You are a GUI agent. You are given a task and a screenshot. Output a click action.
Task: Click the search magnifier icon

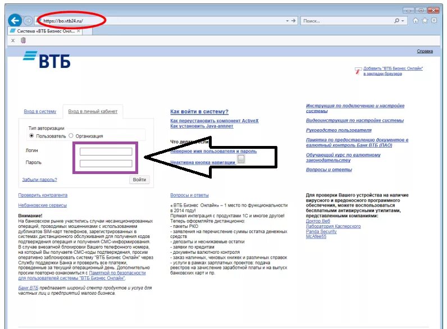coord(396,21)
